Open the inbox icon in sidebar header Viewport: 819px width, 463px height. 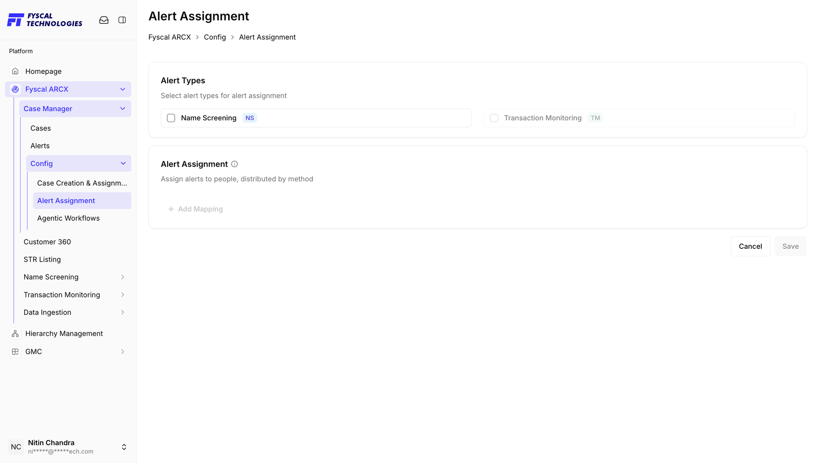[x=104, y=20]
